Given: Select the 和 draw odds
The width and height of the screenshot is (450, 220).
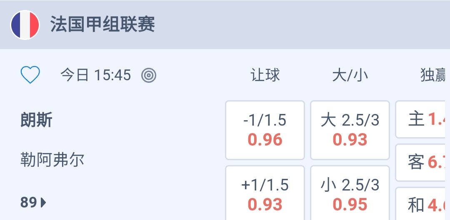Looking at the screenshot, I should pos(422,205).
